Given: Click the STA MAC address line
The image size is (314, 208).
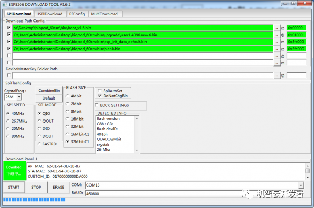Looking at the screenshot, I should [54, 171].
